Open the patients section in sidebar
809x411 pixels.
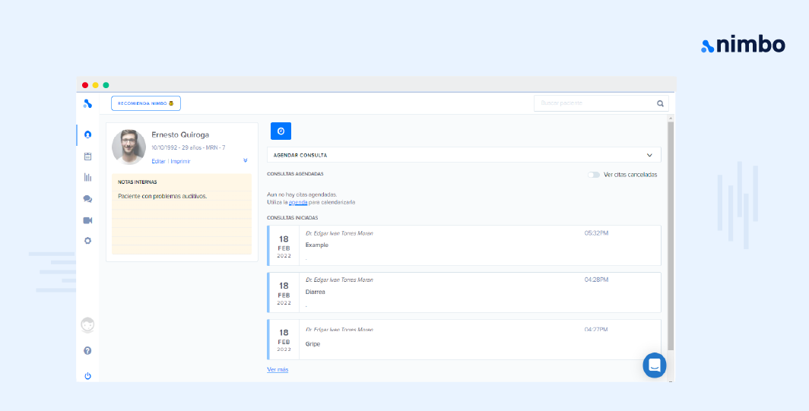(x=87, y=134)
